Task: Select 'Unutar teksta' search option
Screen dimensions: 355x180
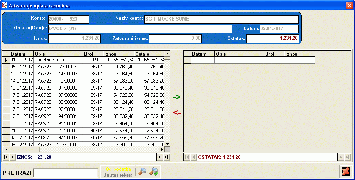Action: click(118, 175)
